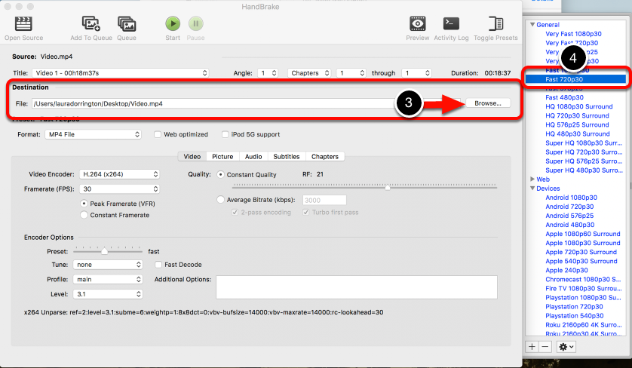Click the Open Source clapperboard icon
Viewport: 632px width, 368px height.
point(23,24)
